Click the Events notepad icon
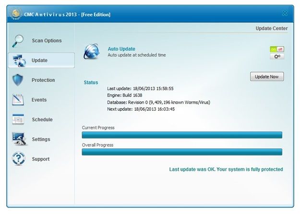The width and height of the screenshot is (300, 214). 18,100
